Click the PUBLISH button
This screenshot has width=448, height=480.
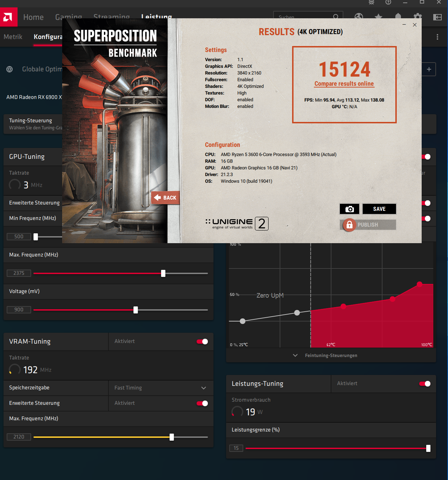(x=368, y=225)
